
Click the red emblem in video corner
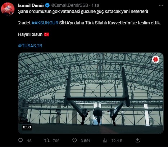coord(156,60)
